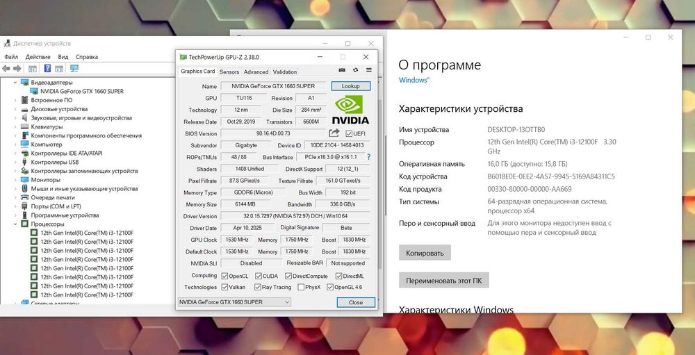Switch to the Advanced tab
Screen dimensions: 695x355
[256, 72]
